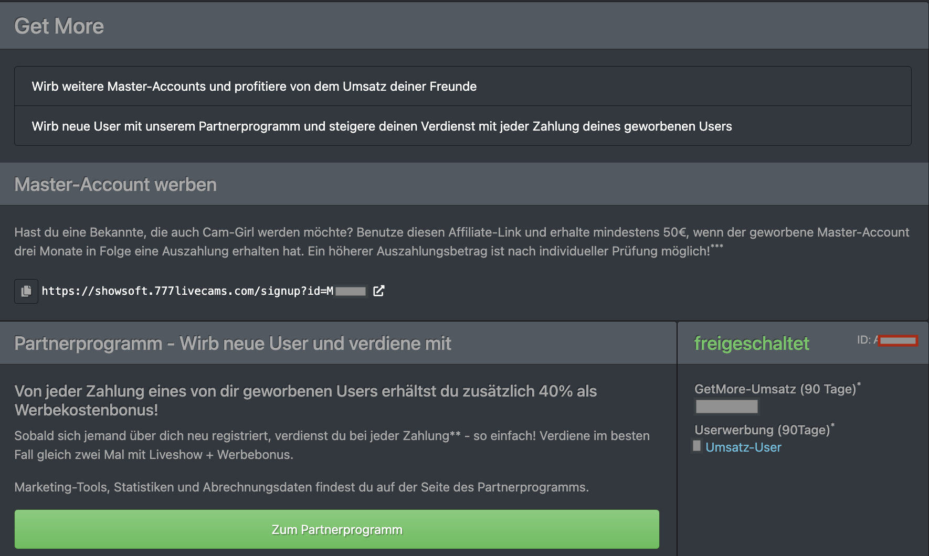Open affiliate link via external-link icon
Image resolution: width=929 pixels, height=556 pixels.
pos(378,291)
